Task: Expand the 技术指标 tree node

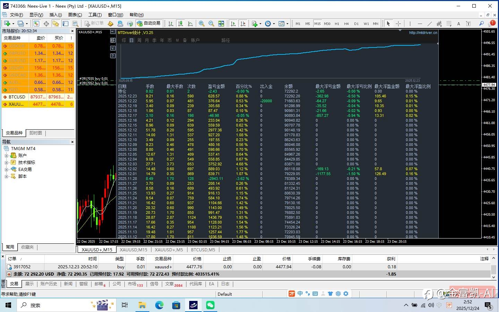Action: click(6, 163)
